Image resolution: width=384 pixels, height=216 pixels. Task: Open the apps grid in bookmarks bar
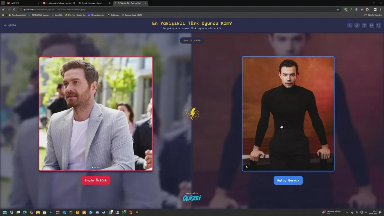(3, 15)
